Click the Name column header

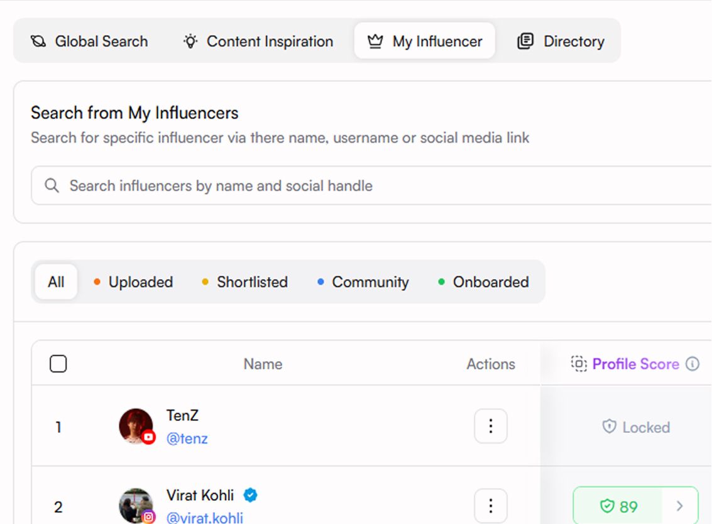[x=263, y=364]
